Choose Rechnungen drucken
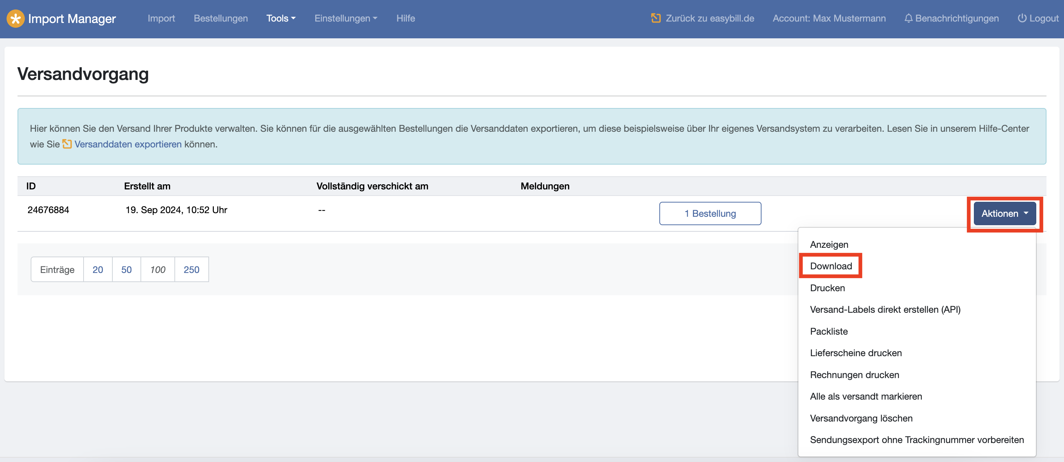Image resolution: width=1064 pixels, height=462 pixels. tap(854, 374)
